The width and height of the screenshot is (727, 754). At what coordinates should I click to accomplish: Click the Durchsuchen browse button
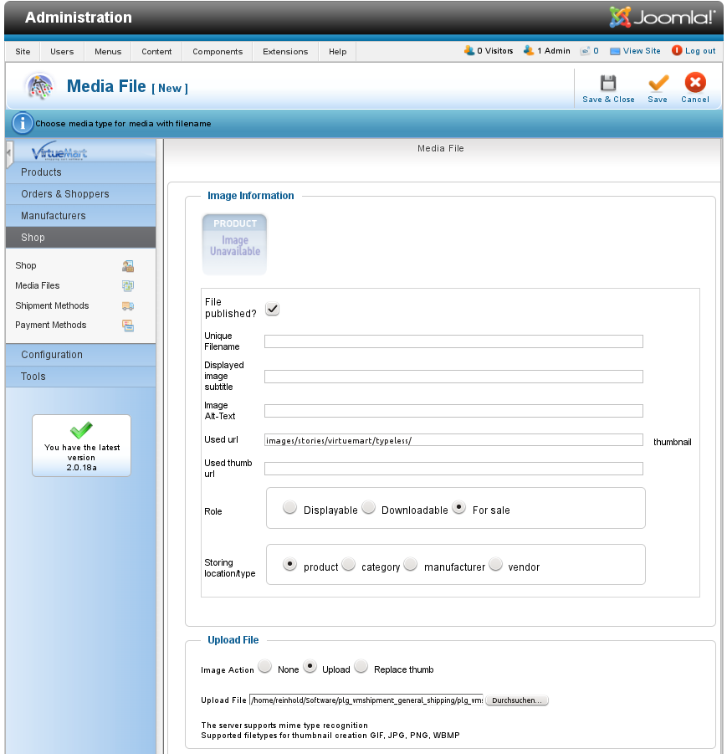(517, 700)
